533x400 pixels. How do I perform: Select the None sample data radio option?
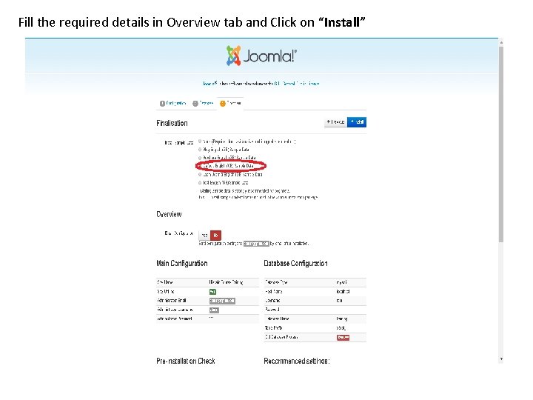point(200,141)
